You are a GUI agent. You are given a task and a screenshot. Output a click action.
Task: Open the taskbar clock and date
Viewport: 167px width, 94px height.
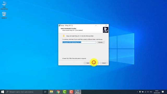pos(157,92)
